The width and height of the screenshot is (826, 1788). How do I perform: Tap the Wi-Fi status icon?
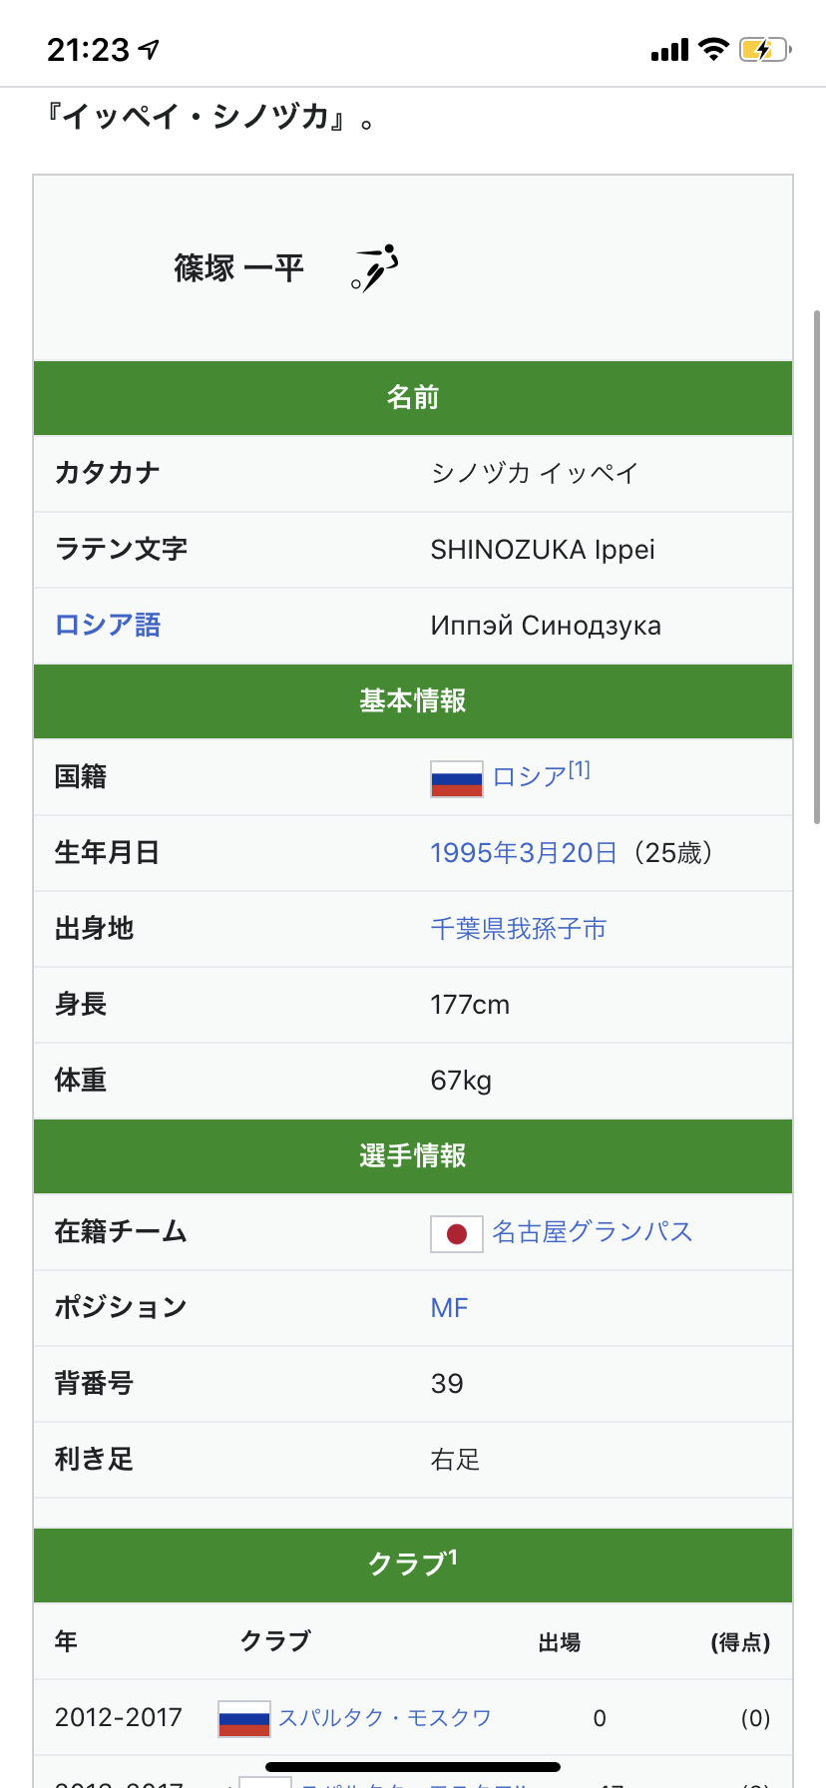click(x=713, y=49)
